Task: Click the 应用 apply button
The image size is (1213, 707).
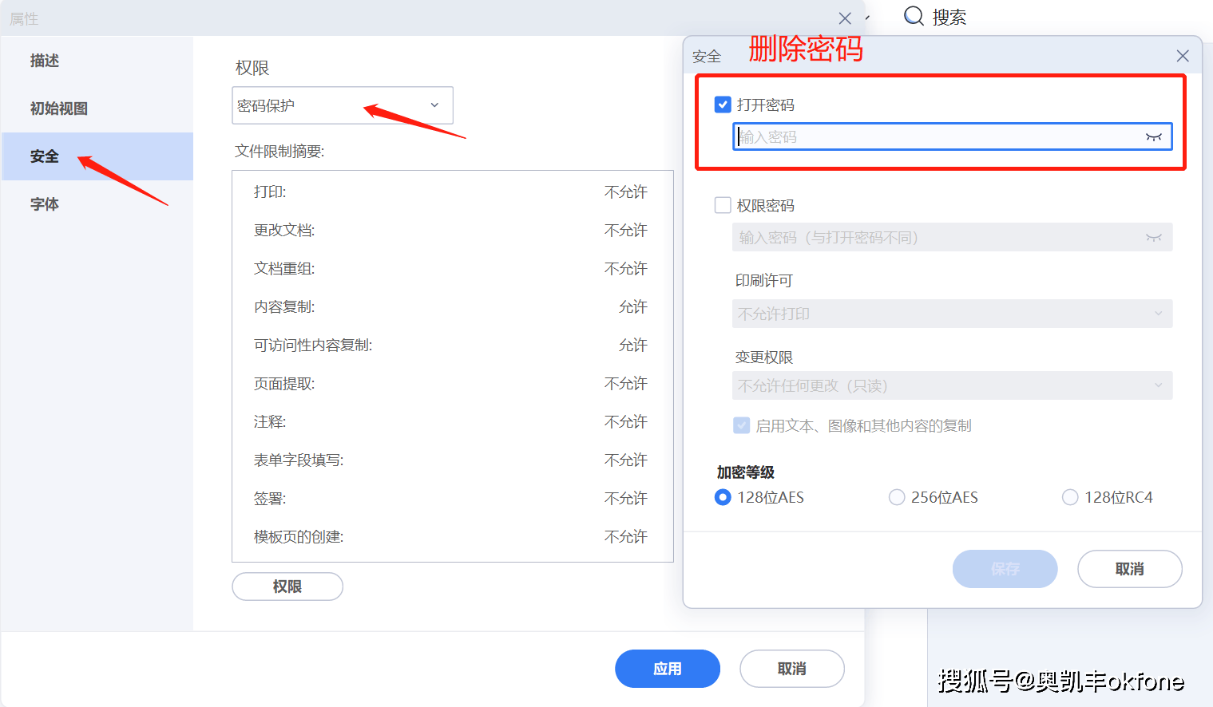Action: [x=668, y=669]
